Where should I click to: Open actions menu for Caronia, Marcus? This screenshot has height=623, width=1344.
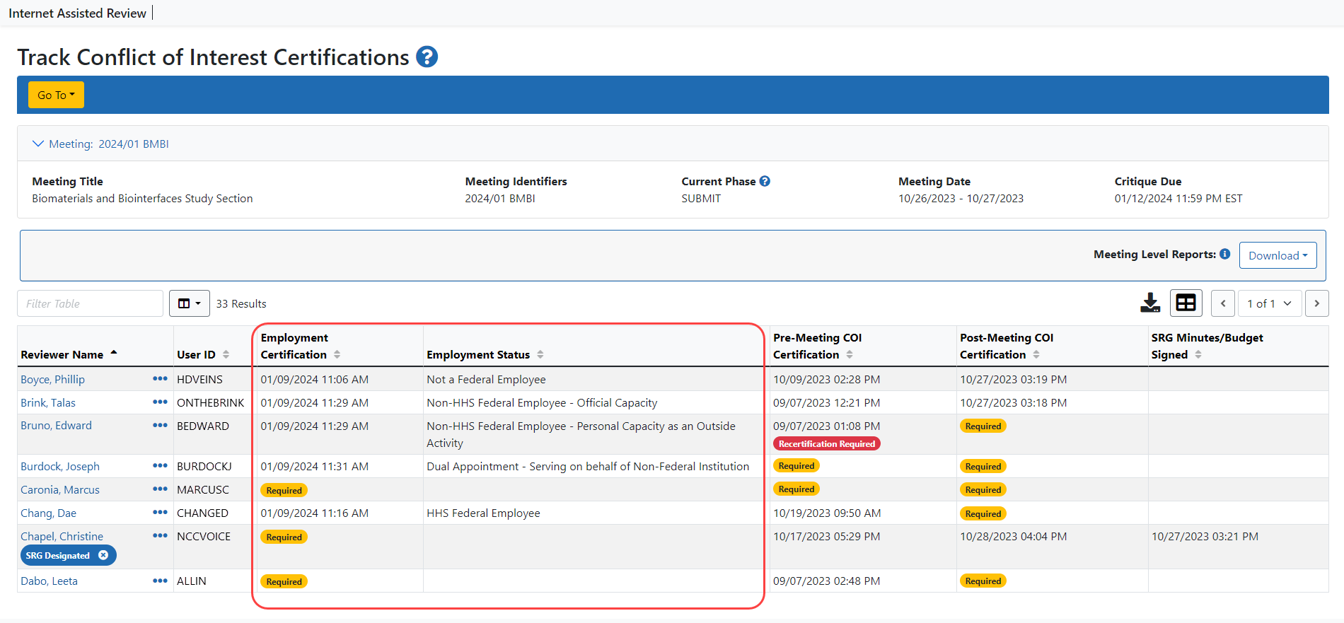pyautogui.click(x=160, y=489)
